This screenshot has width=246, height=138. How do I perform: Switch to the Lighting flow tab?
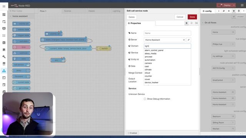[x=116, y=11]
